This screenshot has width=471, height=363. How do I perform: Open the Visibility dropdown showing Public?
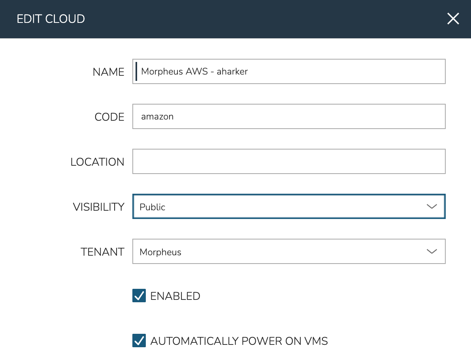coord(288,206)
